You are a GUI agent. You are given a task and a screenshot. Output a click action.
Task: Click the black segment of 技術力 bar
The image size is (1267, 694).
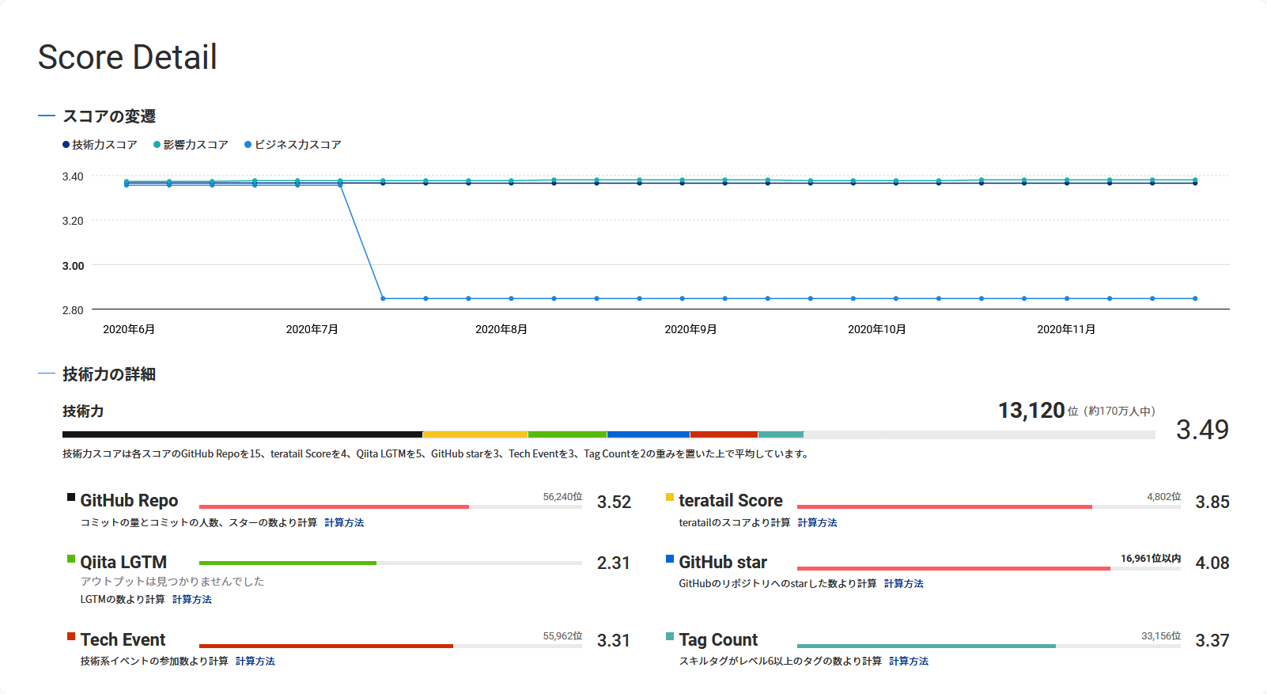(242, 434)
